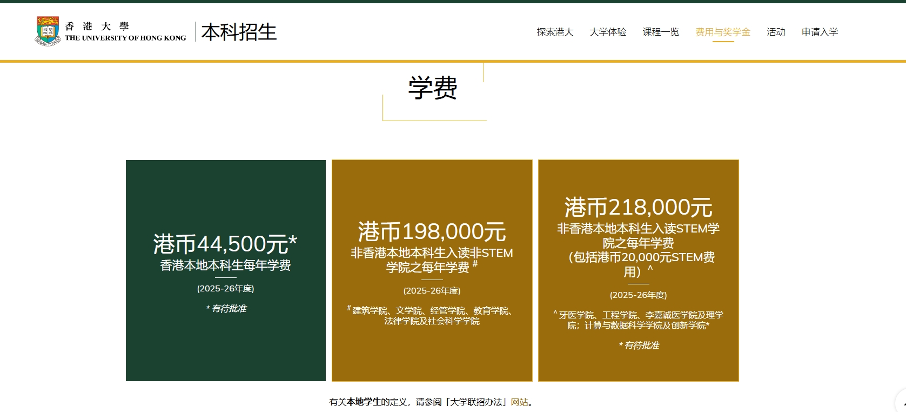Open the 大学体验 menu

[608, 32]
